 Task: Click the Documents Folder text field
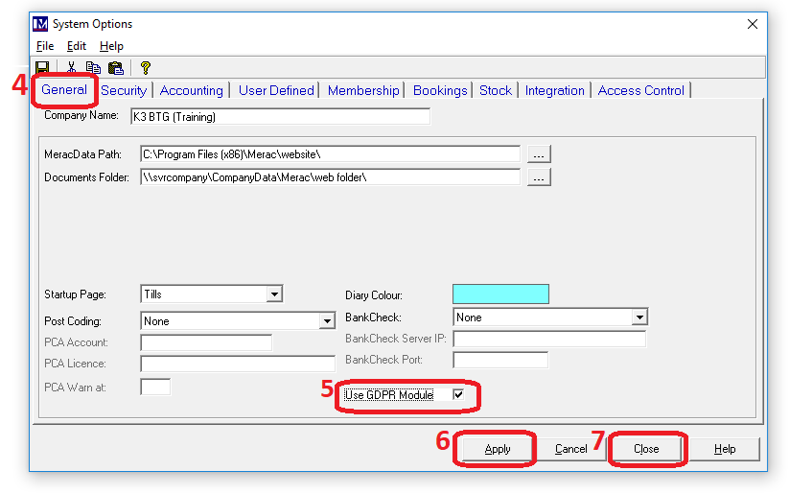click(x=330, y=177)
